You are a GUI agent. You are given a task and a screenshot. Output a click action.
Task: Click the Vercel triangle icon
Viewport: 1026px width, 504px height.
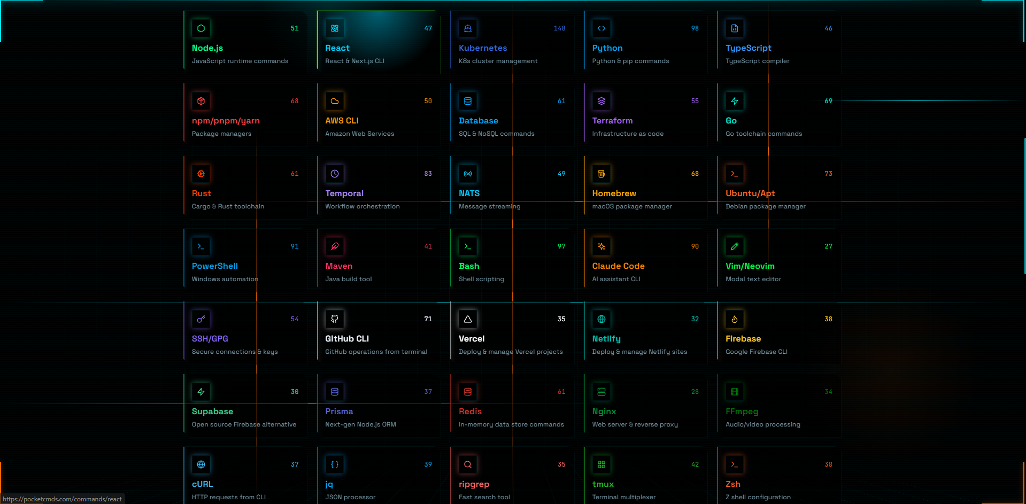tap(468, 319)
